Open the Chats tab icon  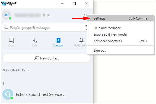[11, 40]
